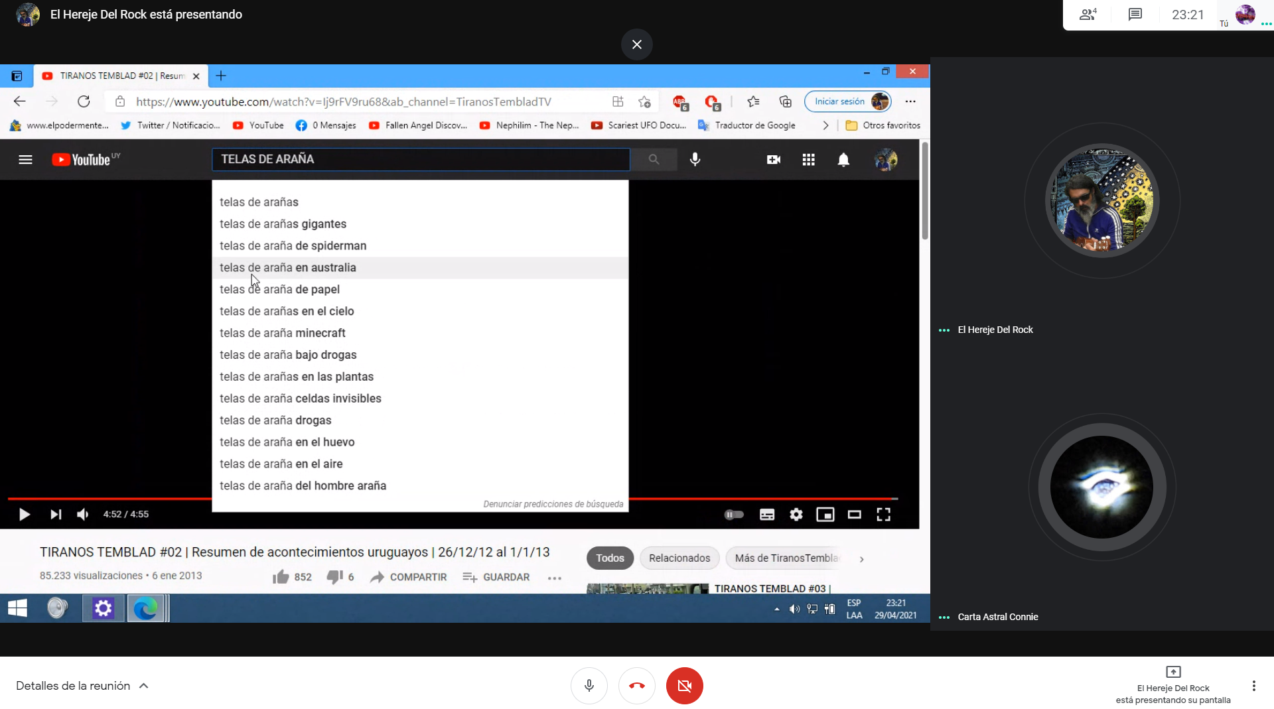The image size is (1274, 709).
Task: Click the browser address bar URL
Action: [344, 101]
